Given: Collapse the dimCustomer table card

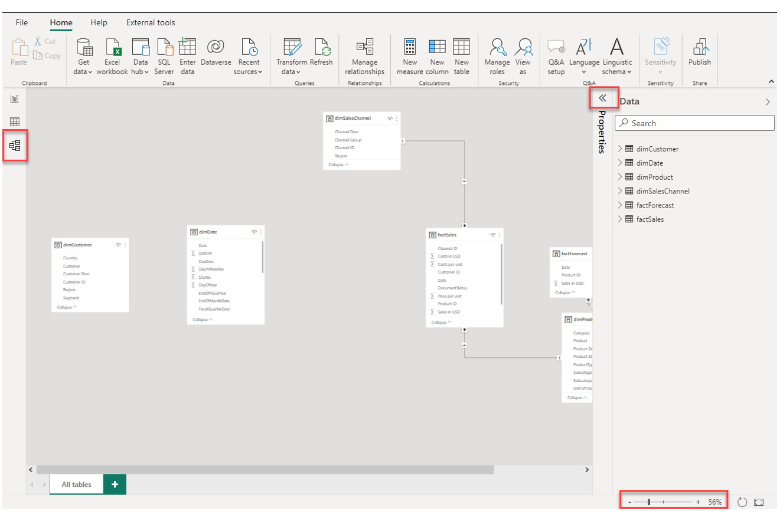Looking at the screenshot, I should 67,307.
